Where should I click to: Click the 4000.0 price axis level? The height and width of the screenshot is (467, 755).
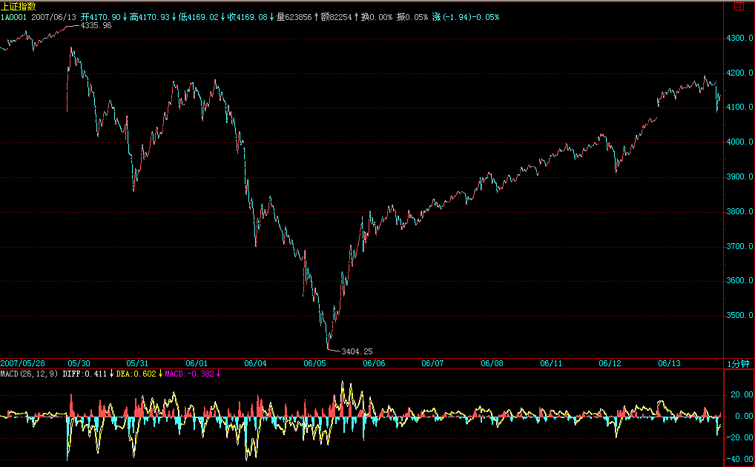tap(739, 142)
